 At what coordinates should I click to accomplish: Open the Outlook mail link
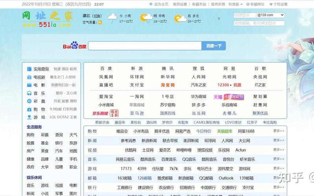pyautogui.click(x=226, y=178)
